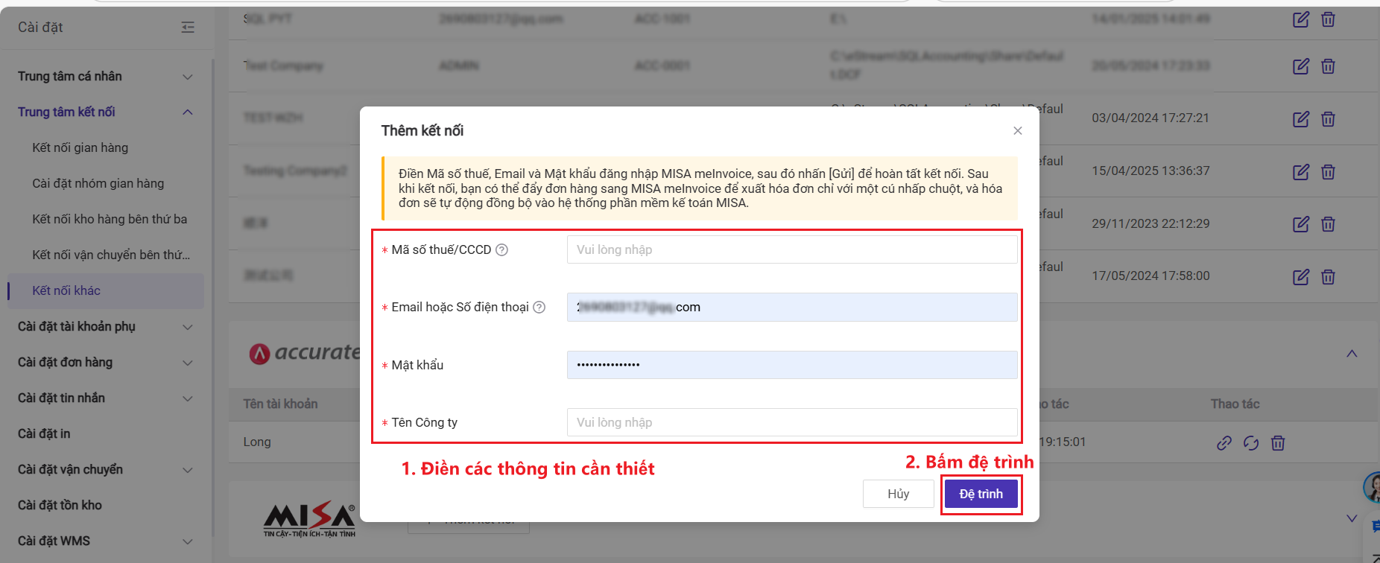The image size is (1380, 563).
Task: Expand Cài đặt tin nhắn section
Action: [x=188, y=398]
